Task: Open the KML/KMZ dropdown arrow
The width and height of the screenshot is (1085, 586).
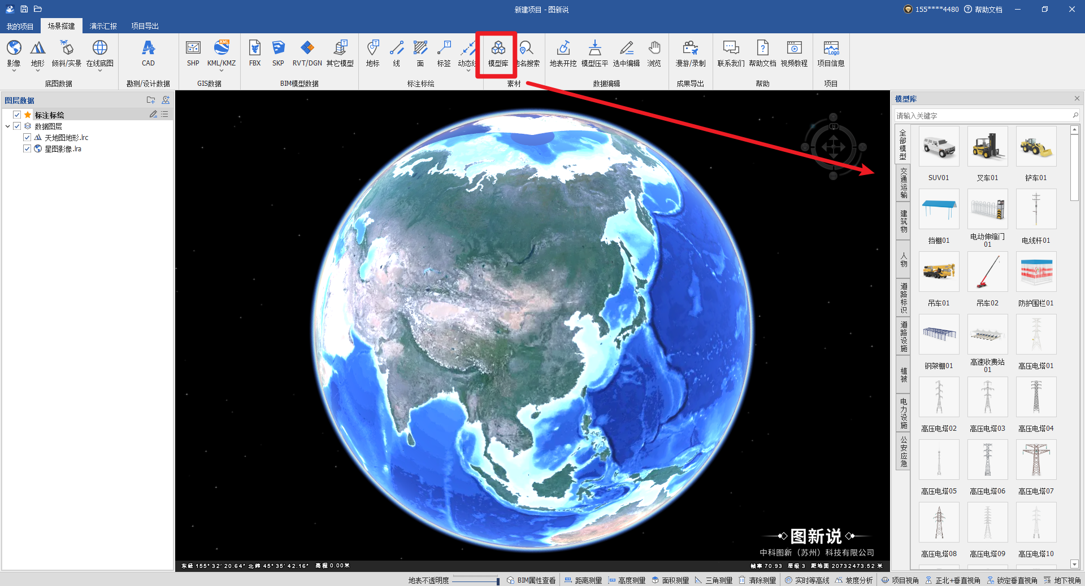Action: click(222, 71)
